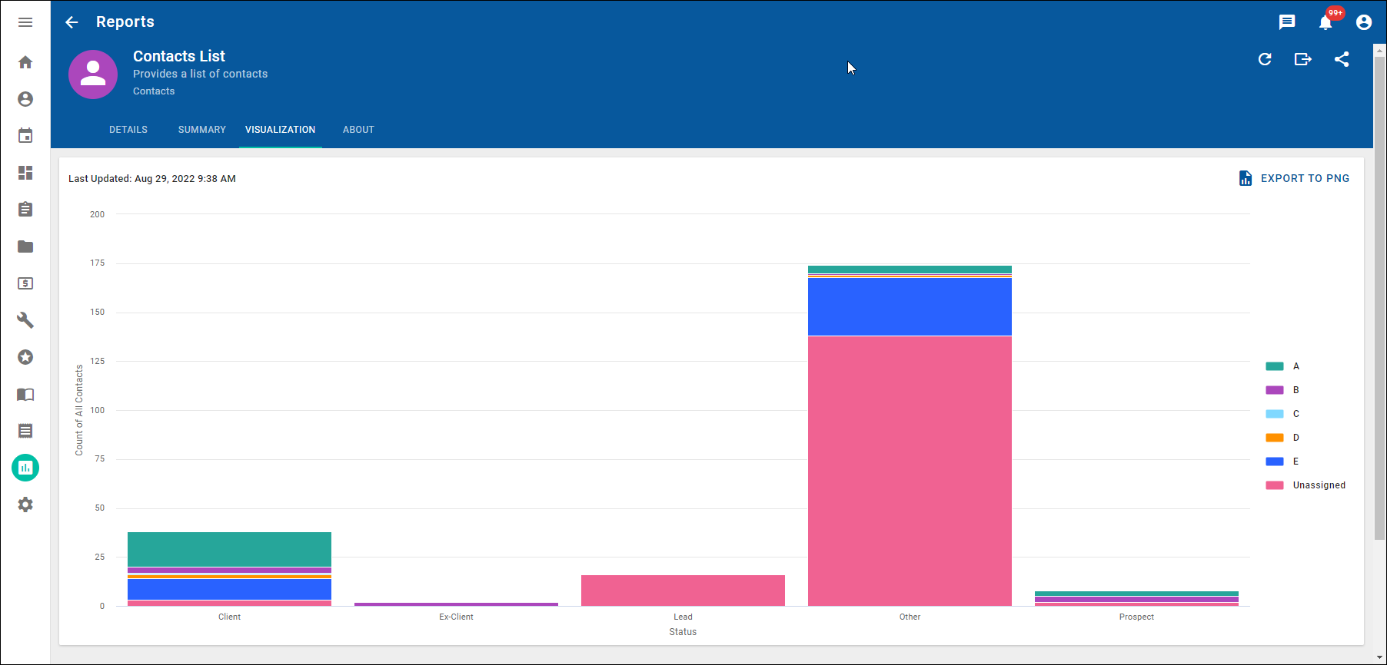Click the blue E segment of Other bar

(x=910, y=307)
